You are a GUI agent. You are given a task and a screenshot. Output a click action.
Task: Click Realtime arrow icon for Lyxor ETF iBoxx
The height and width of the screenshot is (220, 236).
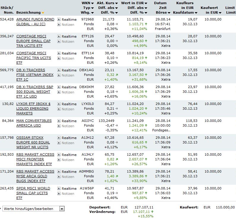coord(59,104)
